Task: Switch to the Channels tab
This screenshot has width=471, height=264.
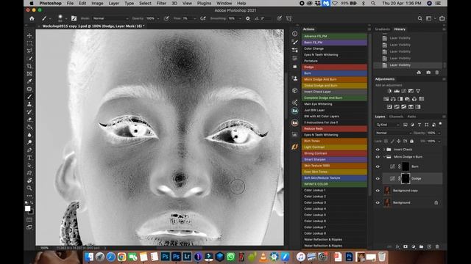Action: coord(396,117)
